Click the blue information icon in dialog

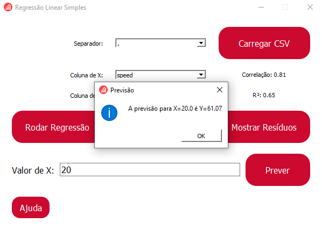(109, 113)
